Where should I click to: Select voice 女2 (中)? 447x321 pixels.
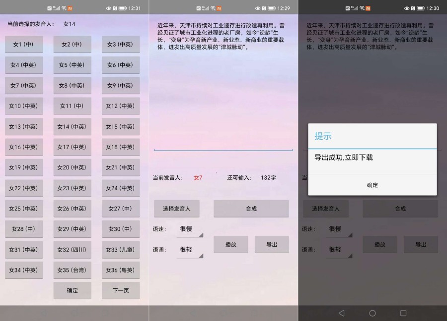click(x=72, y=45)
